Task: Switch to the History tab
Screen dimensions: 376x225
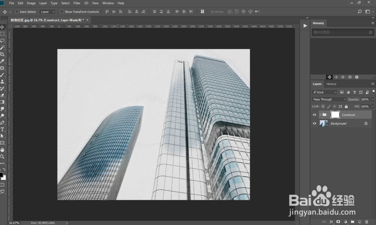Action: tap(331, 84)
